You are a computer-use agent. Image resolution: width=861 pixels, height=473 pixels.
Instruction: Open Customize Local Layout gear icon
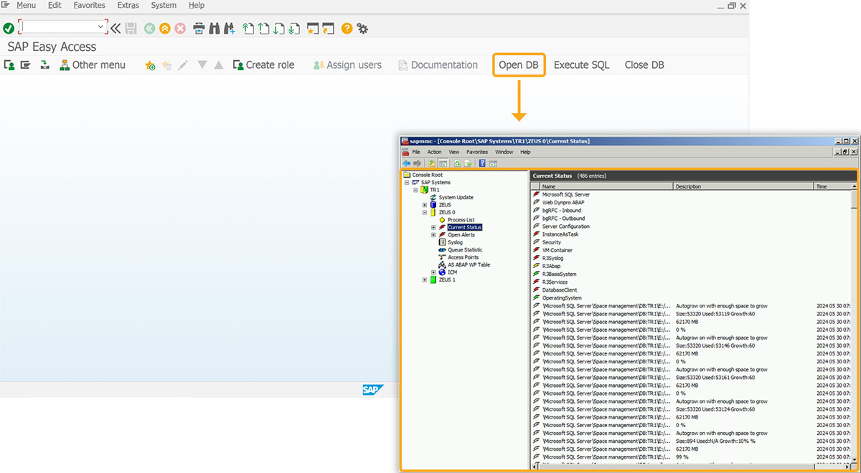click(x=362, y=28)
